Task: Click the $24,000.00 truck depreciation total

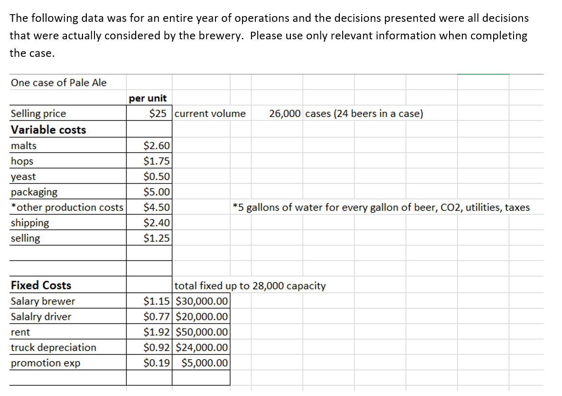Action: tap(202, 347)
